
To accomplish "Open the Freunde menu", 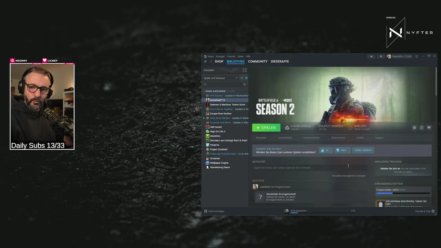I will (x=231, y=56).
